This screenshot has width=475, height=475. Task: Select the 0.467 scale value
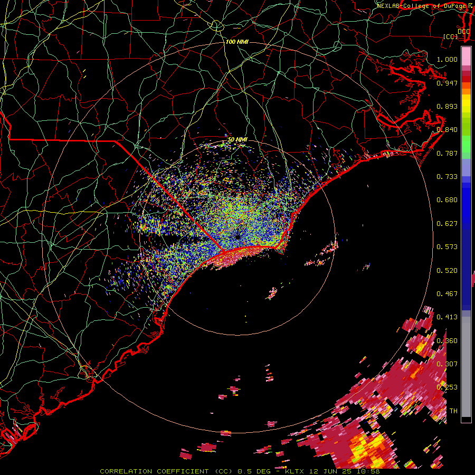coord(447,293)
